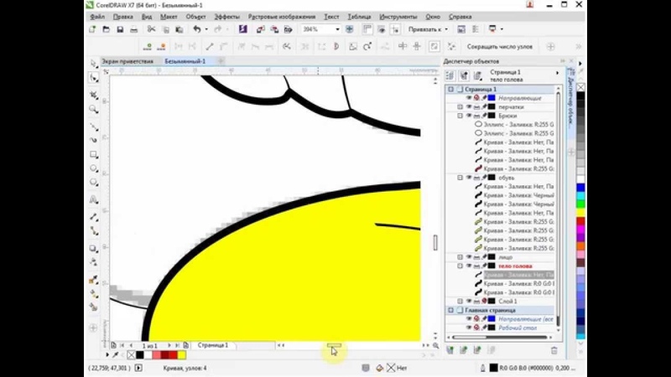Click New Layer icon in Object Manager
Image resolution: width=671 pixels, height=377 pixels.
pos(450,350)
